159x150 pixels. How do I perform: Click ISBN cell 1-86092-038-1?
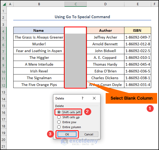(x=138, y=78)
